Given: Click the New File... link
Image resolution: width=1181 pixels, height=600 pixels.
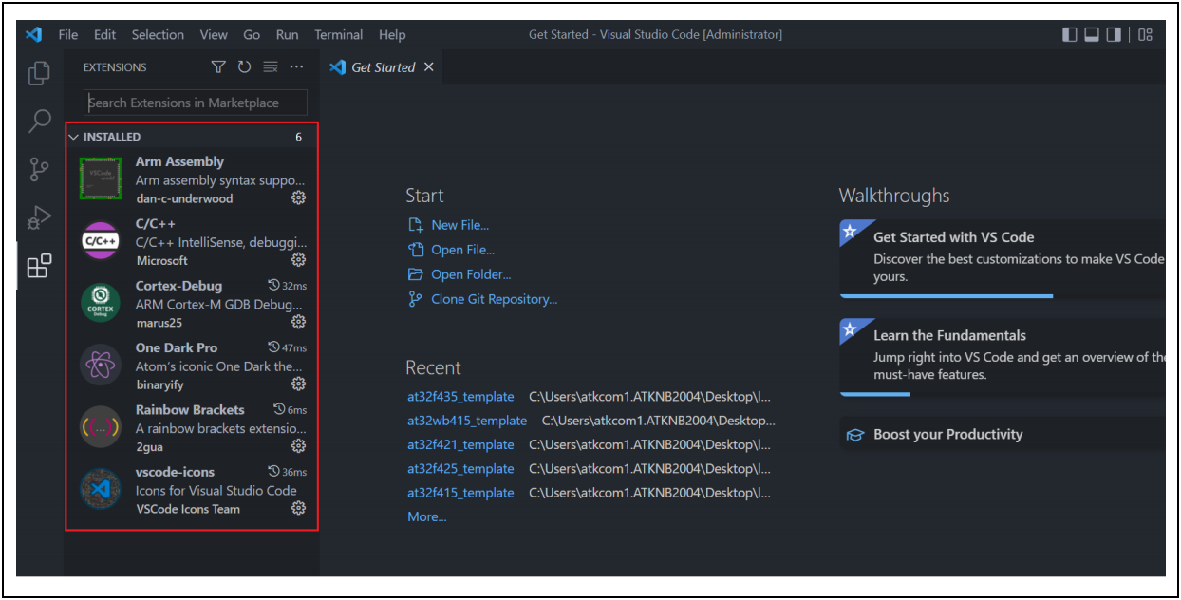Looking at the screenshot, I should click(x=459, y=225).
